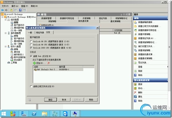
Task: Switch to 共享策略 tab
Action: click(x=86, y=18)
